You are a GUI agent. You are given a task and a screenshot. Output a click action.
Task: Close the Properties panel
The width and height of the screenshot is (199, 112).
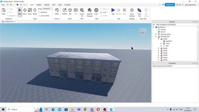tap(197, 63)
